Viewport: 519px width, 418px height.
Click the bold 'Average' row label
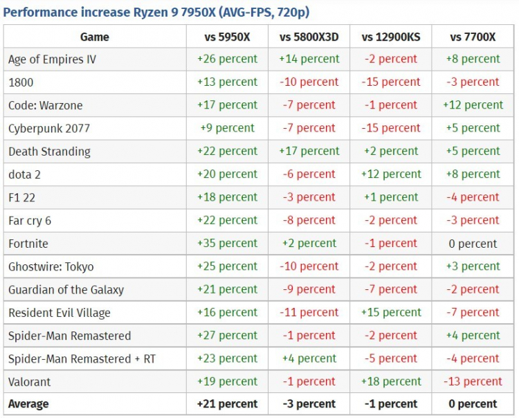click(x=29, y=404)
